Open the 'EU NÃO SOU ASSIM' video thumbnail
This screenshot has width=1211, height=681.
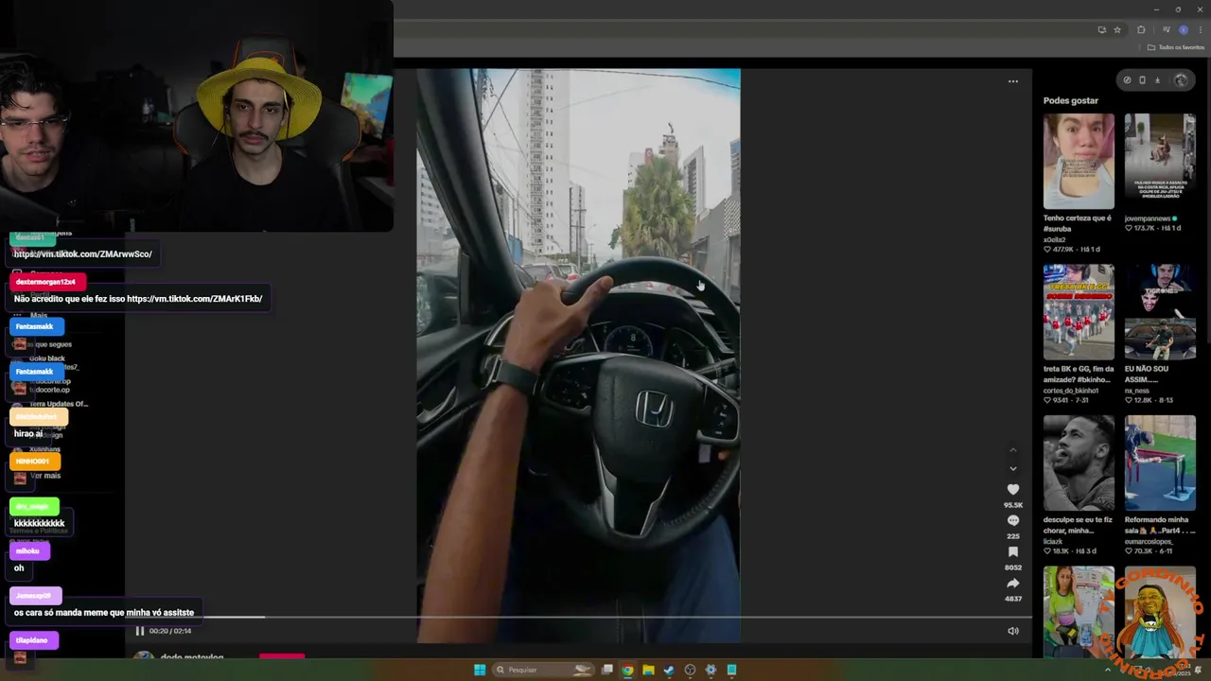(1160, 312)
